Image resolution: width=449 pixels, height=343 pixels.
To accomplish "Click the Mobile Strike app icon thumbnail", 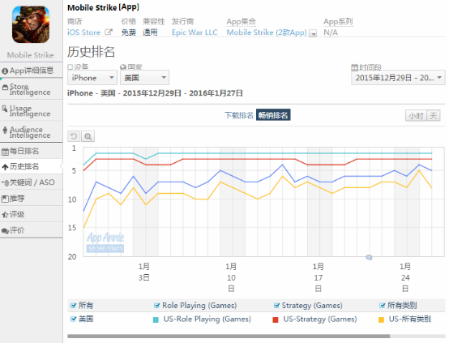I will [x=31, y=24].
